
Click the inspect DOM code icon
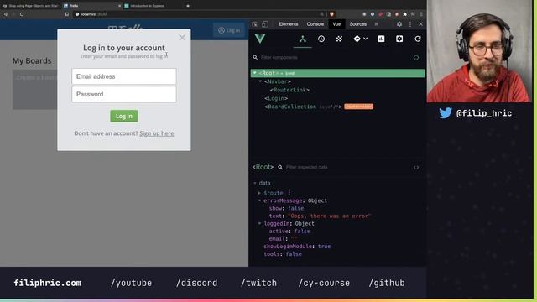(x=416, y=168)
